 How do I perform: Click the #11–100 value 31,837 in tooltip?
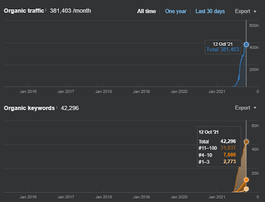(x=228, y=148)
